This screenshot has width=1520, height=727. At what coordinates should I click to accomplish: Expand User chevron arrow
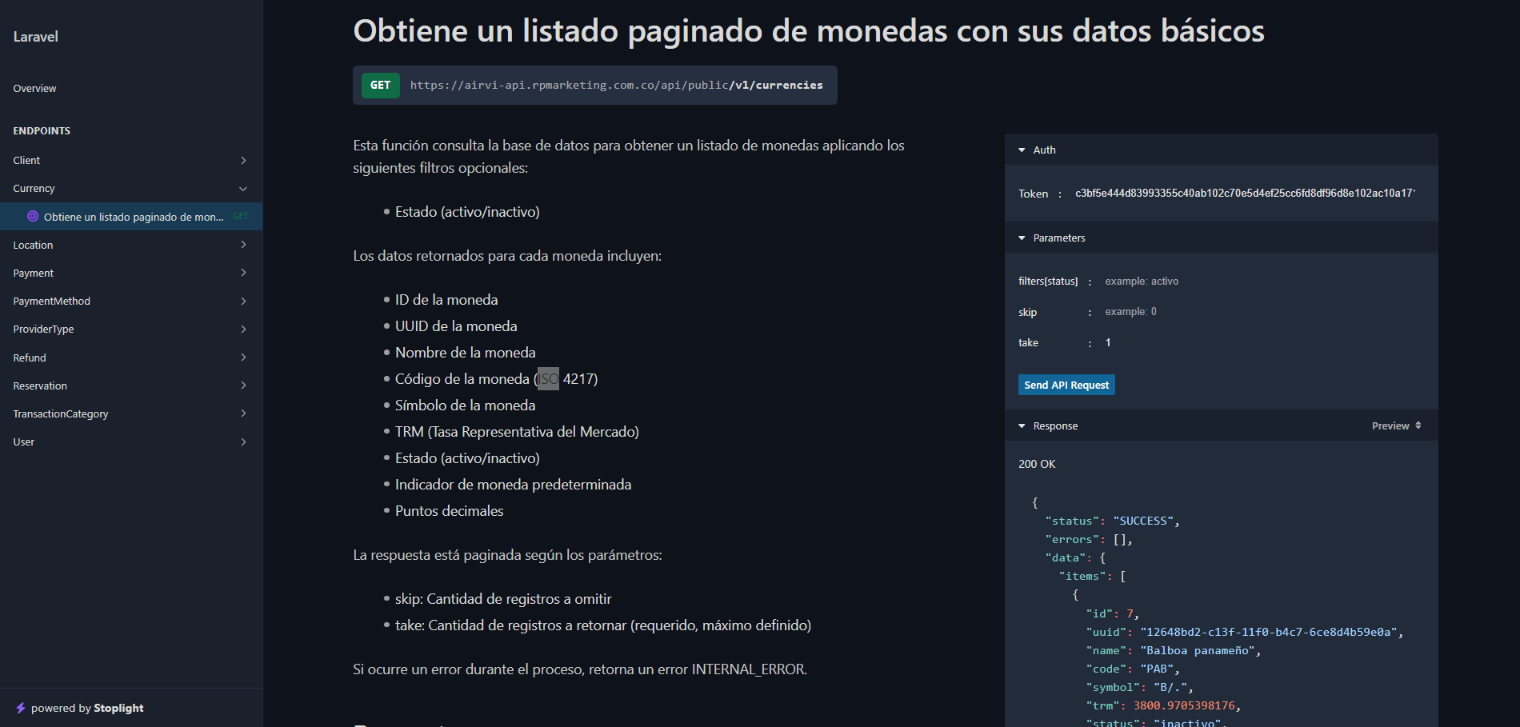(x=243, y=442)
